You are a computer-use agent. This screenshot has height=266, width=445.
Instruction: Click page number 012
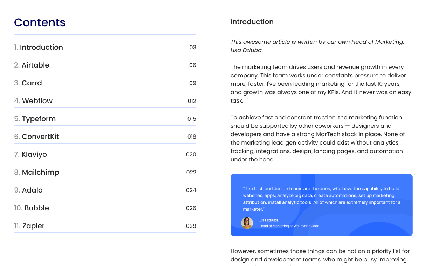192,101
